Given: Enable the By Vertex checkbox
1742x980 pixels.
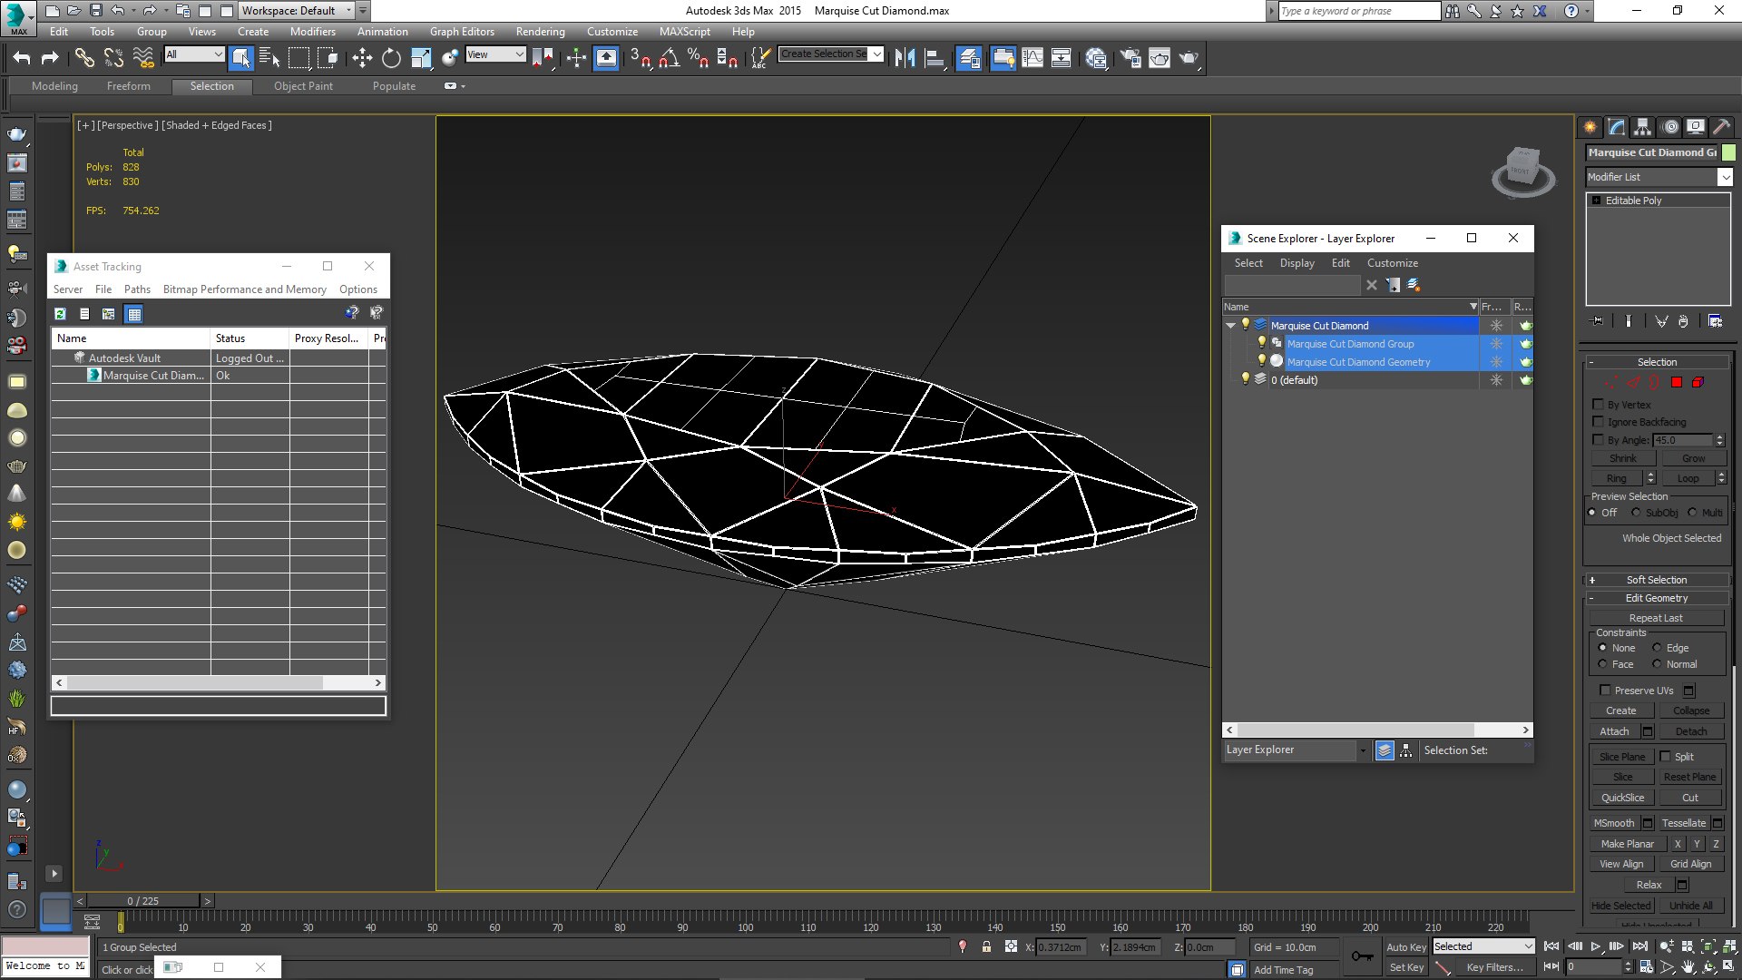Looking at the screenshot, I should point(1599,405).
